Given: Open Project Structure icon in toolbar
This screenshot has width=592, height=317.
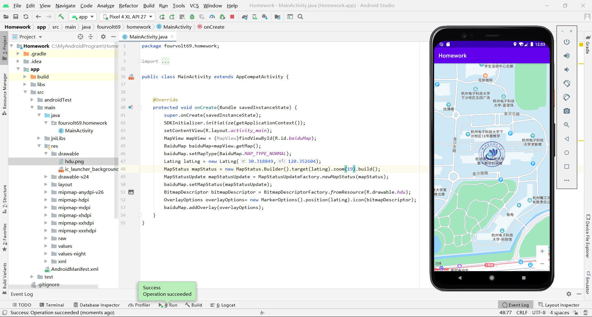Looking at the screenshot, I should (x=277, y=17).
